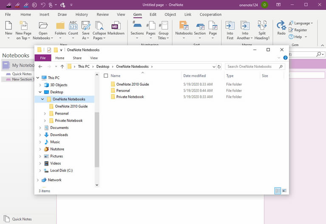This screenshot has height=224, width=326.
Task: Collapse the OneNote Notebooks tree node
Action: (x=42, y=99)
